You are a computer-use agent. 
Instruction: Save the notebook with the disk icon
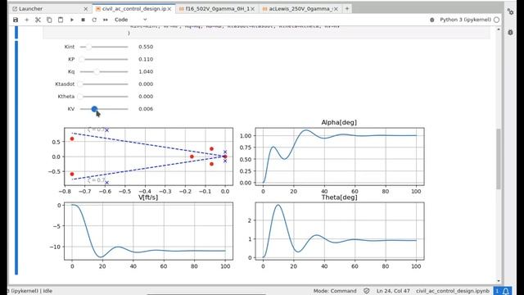click(16, 20)
